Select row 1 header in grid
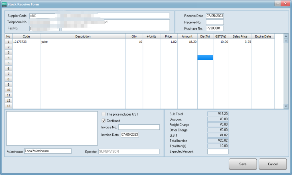 8,42
